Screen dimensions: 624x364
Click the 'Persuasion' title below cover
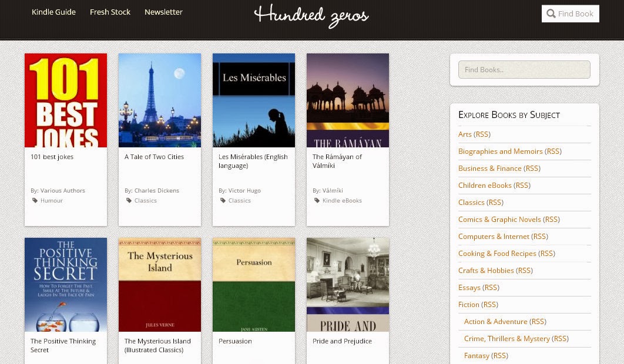point(235,341)
